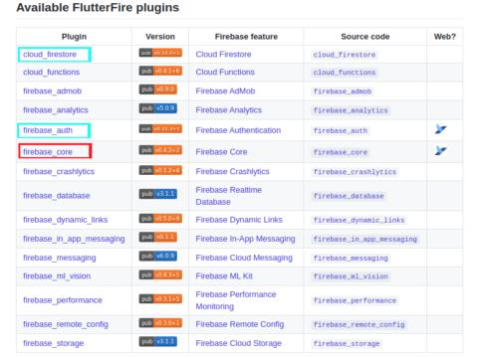
Task: Open firebase_storage pub v3.1.1 badge
Action: [x=158, y=341]
